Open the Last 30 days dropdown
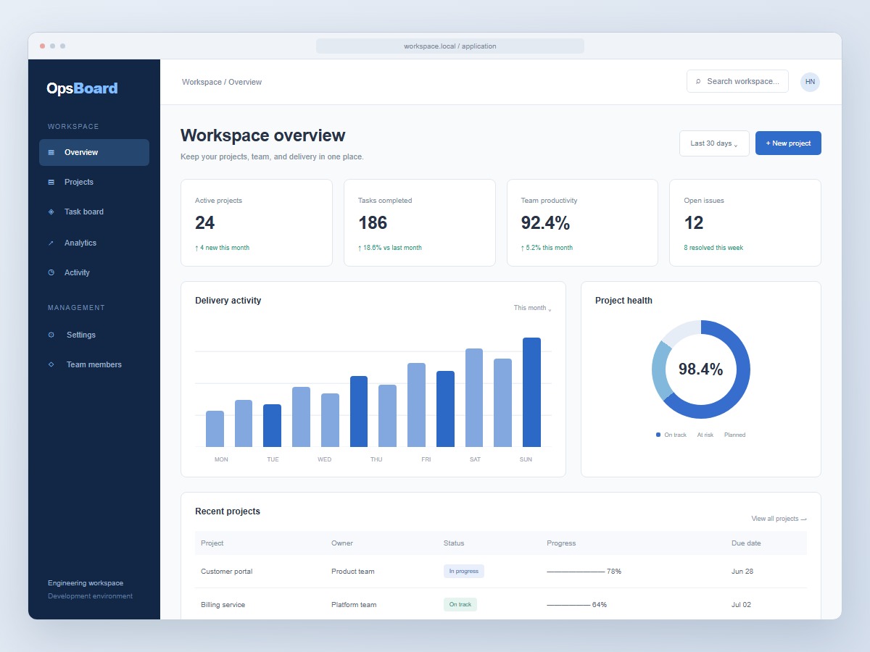 click(714, 143)
